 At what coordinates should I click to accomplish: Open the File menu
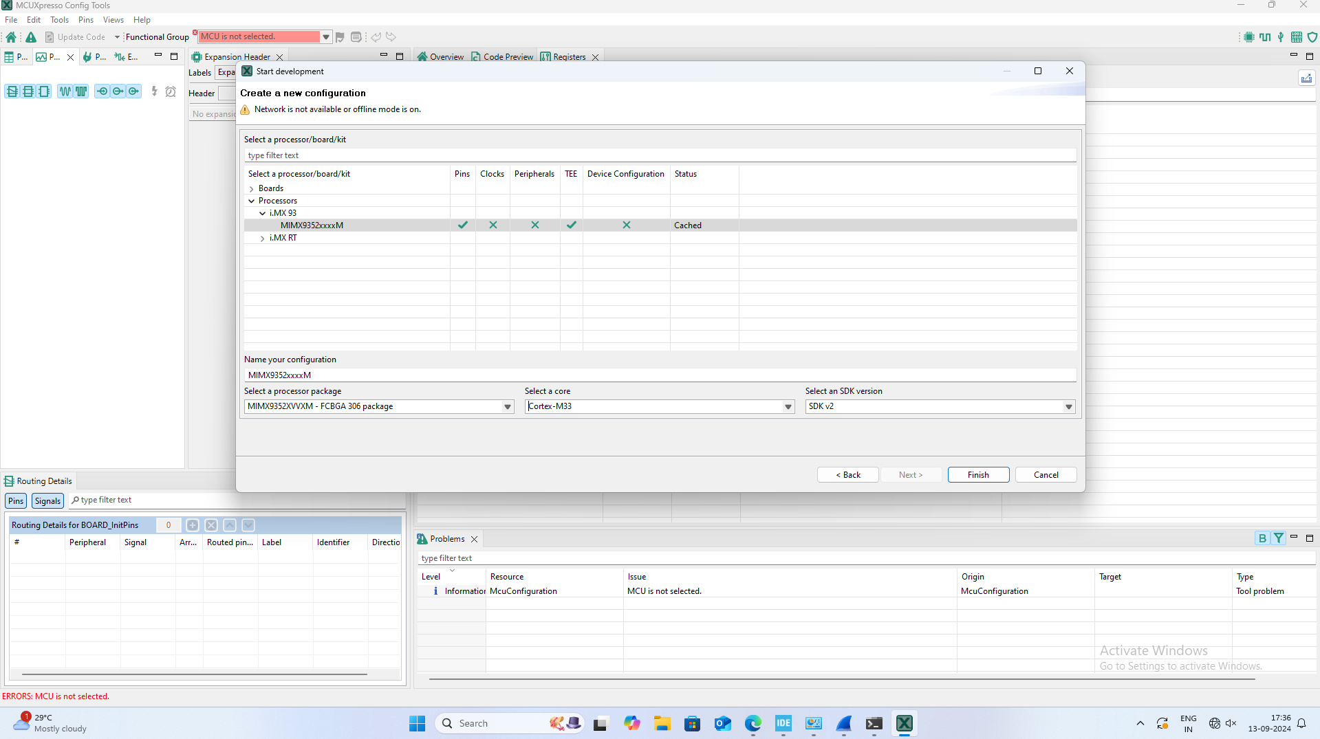coord(11,20)
